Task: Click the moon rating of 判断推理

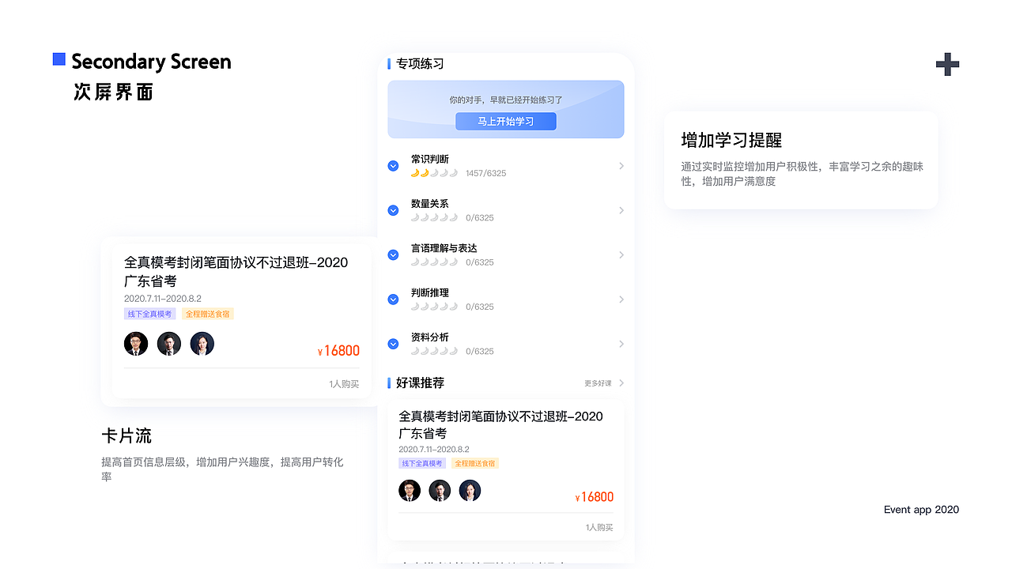Action: (x=434, y=307)
